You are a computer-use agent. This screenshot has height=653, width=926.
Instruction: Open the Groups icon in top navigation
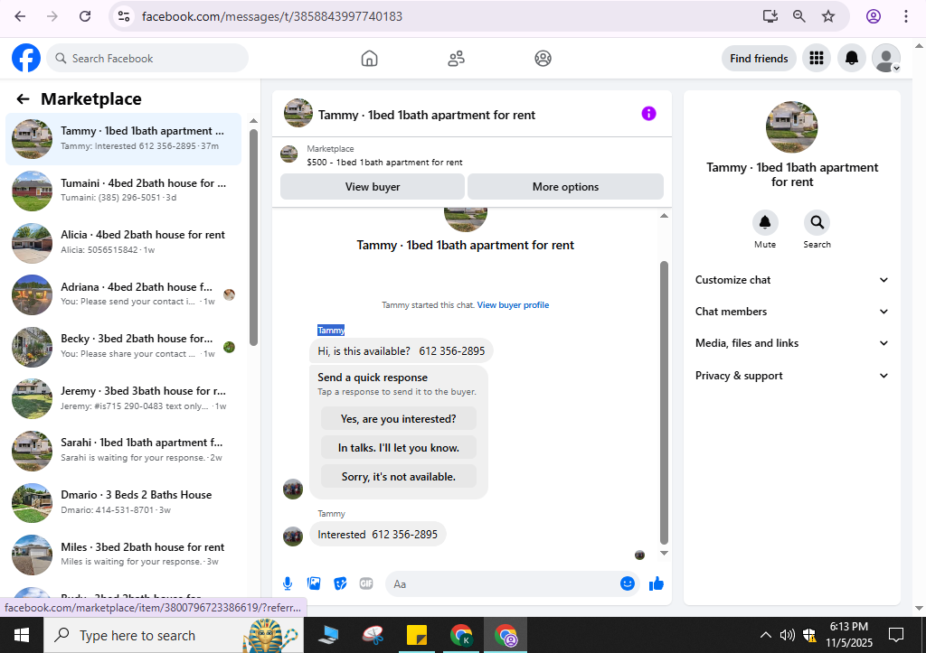543,59
